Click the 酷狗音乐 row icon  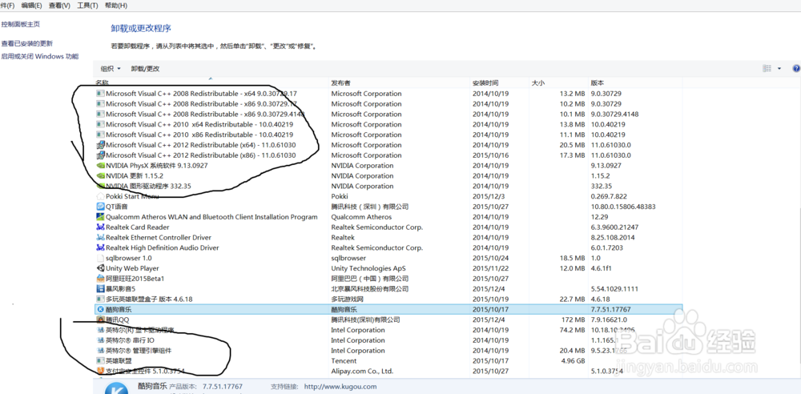click(x=100, y=309)
